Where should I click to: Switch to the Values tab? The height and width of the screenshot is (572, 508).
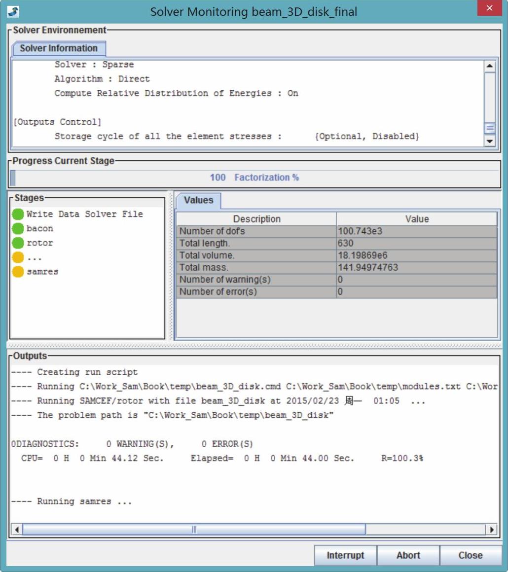[198, 200]
